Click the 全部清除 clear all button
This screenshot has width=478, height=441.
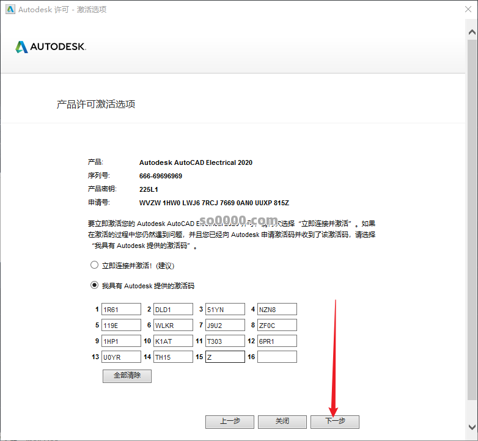coord(127,376)
